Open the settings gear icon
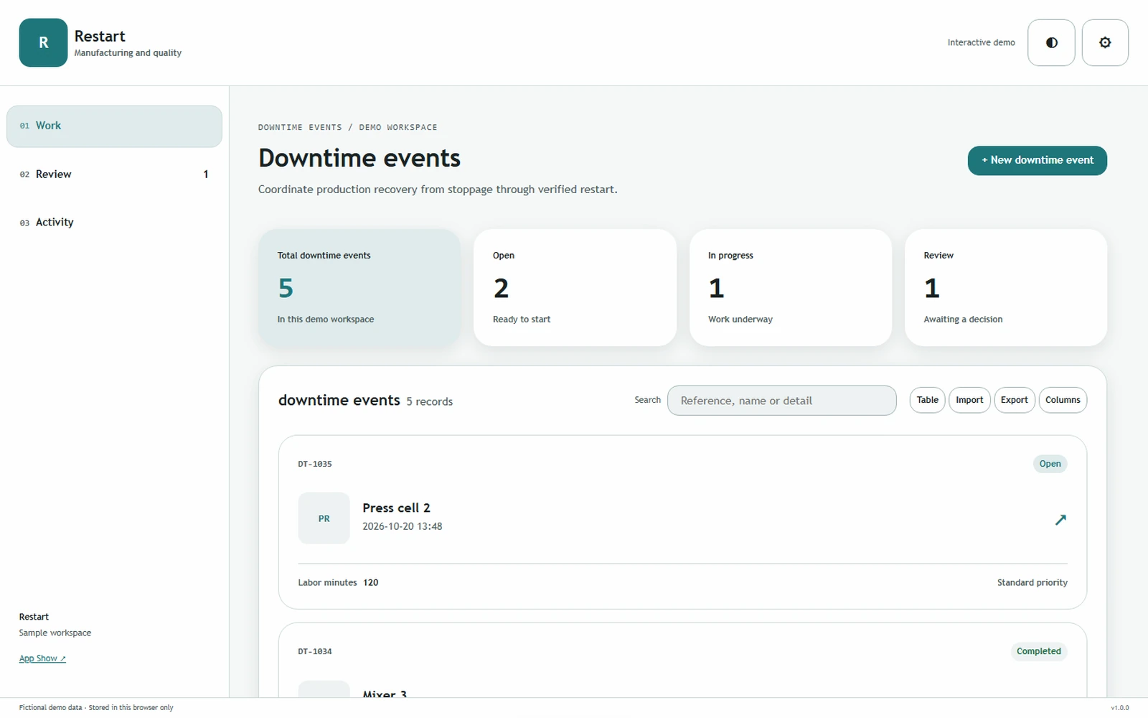 pyautogui.click(x=1105, y=42)
